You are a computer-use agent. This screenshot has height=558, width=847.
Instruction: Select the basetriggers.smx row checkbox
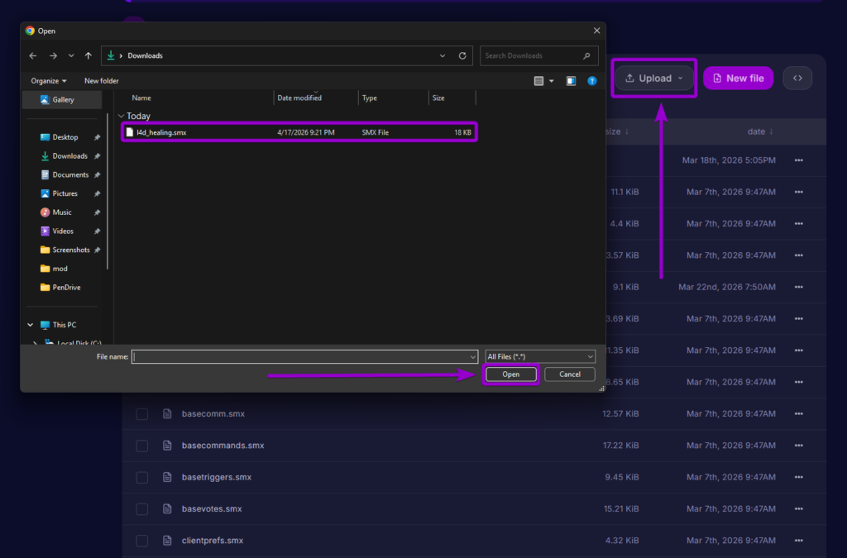[141, 477]
